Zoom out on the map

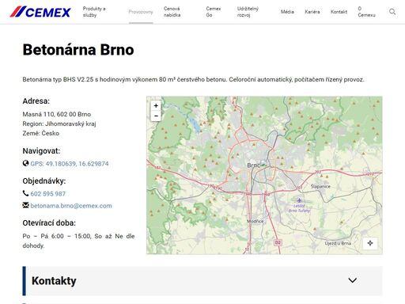(x=156, y=116)
